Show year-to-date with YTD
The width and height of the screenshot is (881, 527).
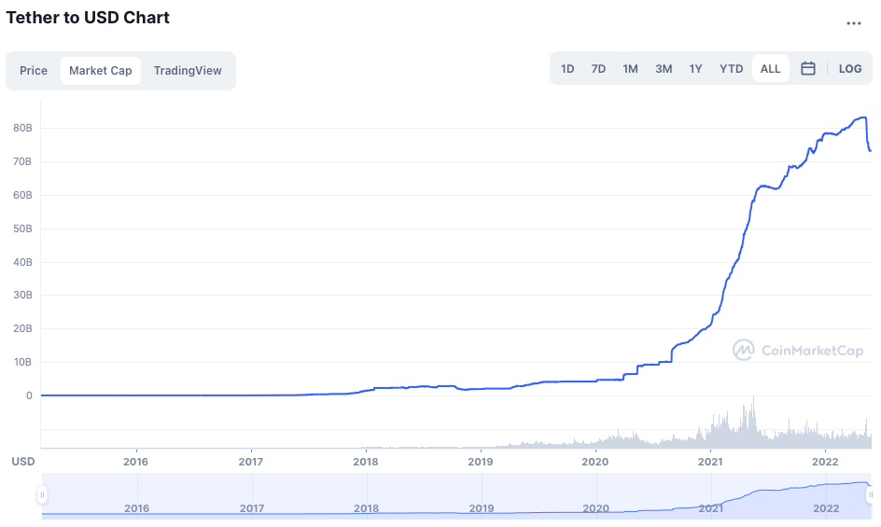tap(731, 68)
